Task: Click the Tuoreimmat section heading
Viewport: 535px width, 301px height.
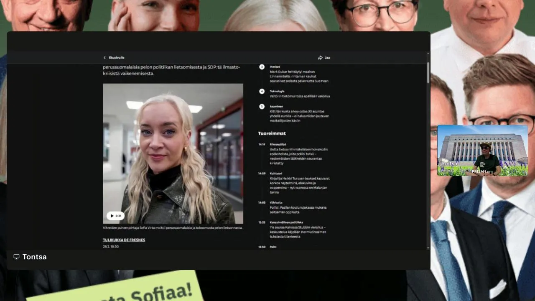Action: click(x=272, y=133)
